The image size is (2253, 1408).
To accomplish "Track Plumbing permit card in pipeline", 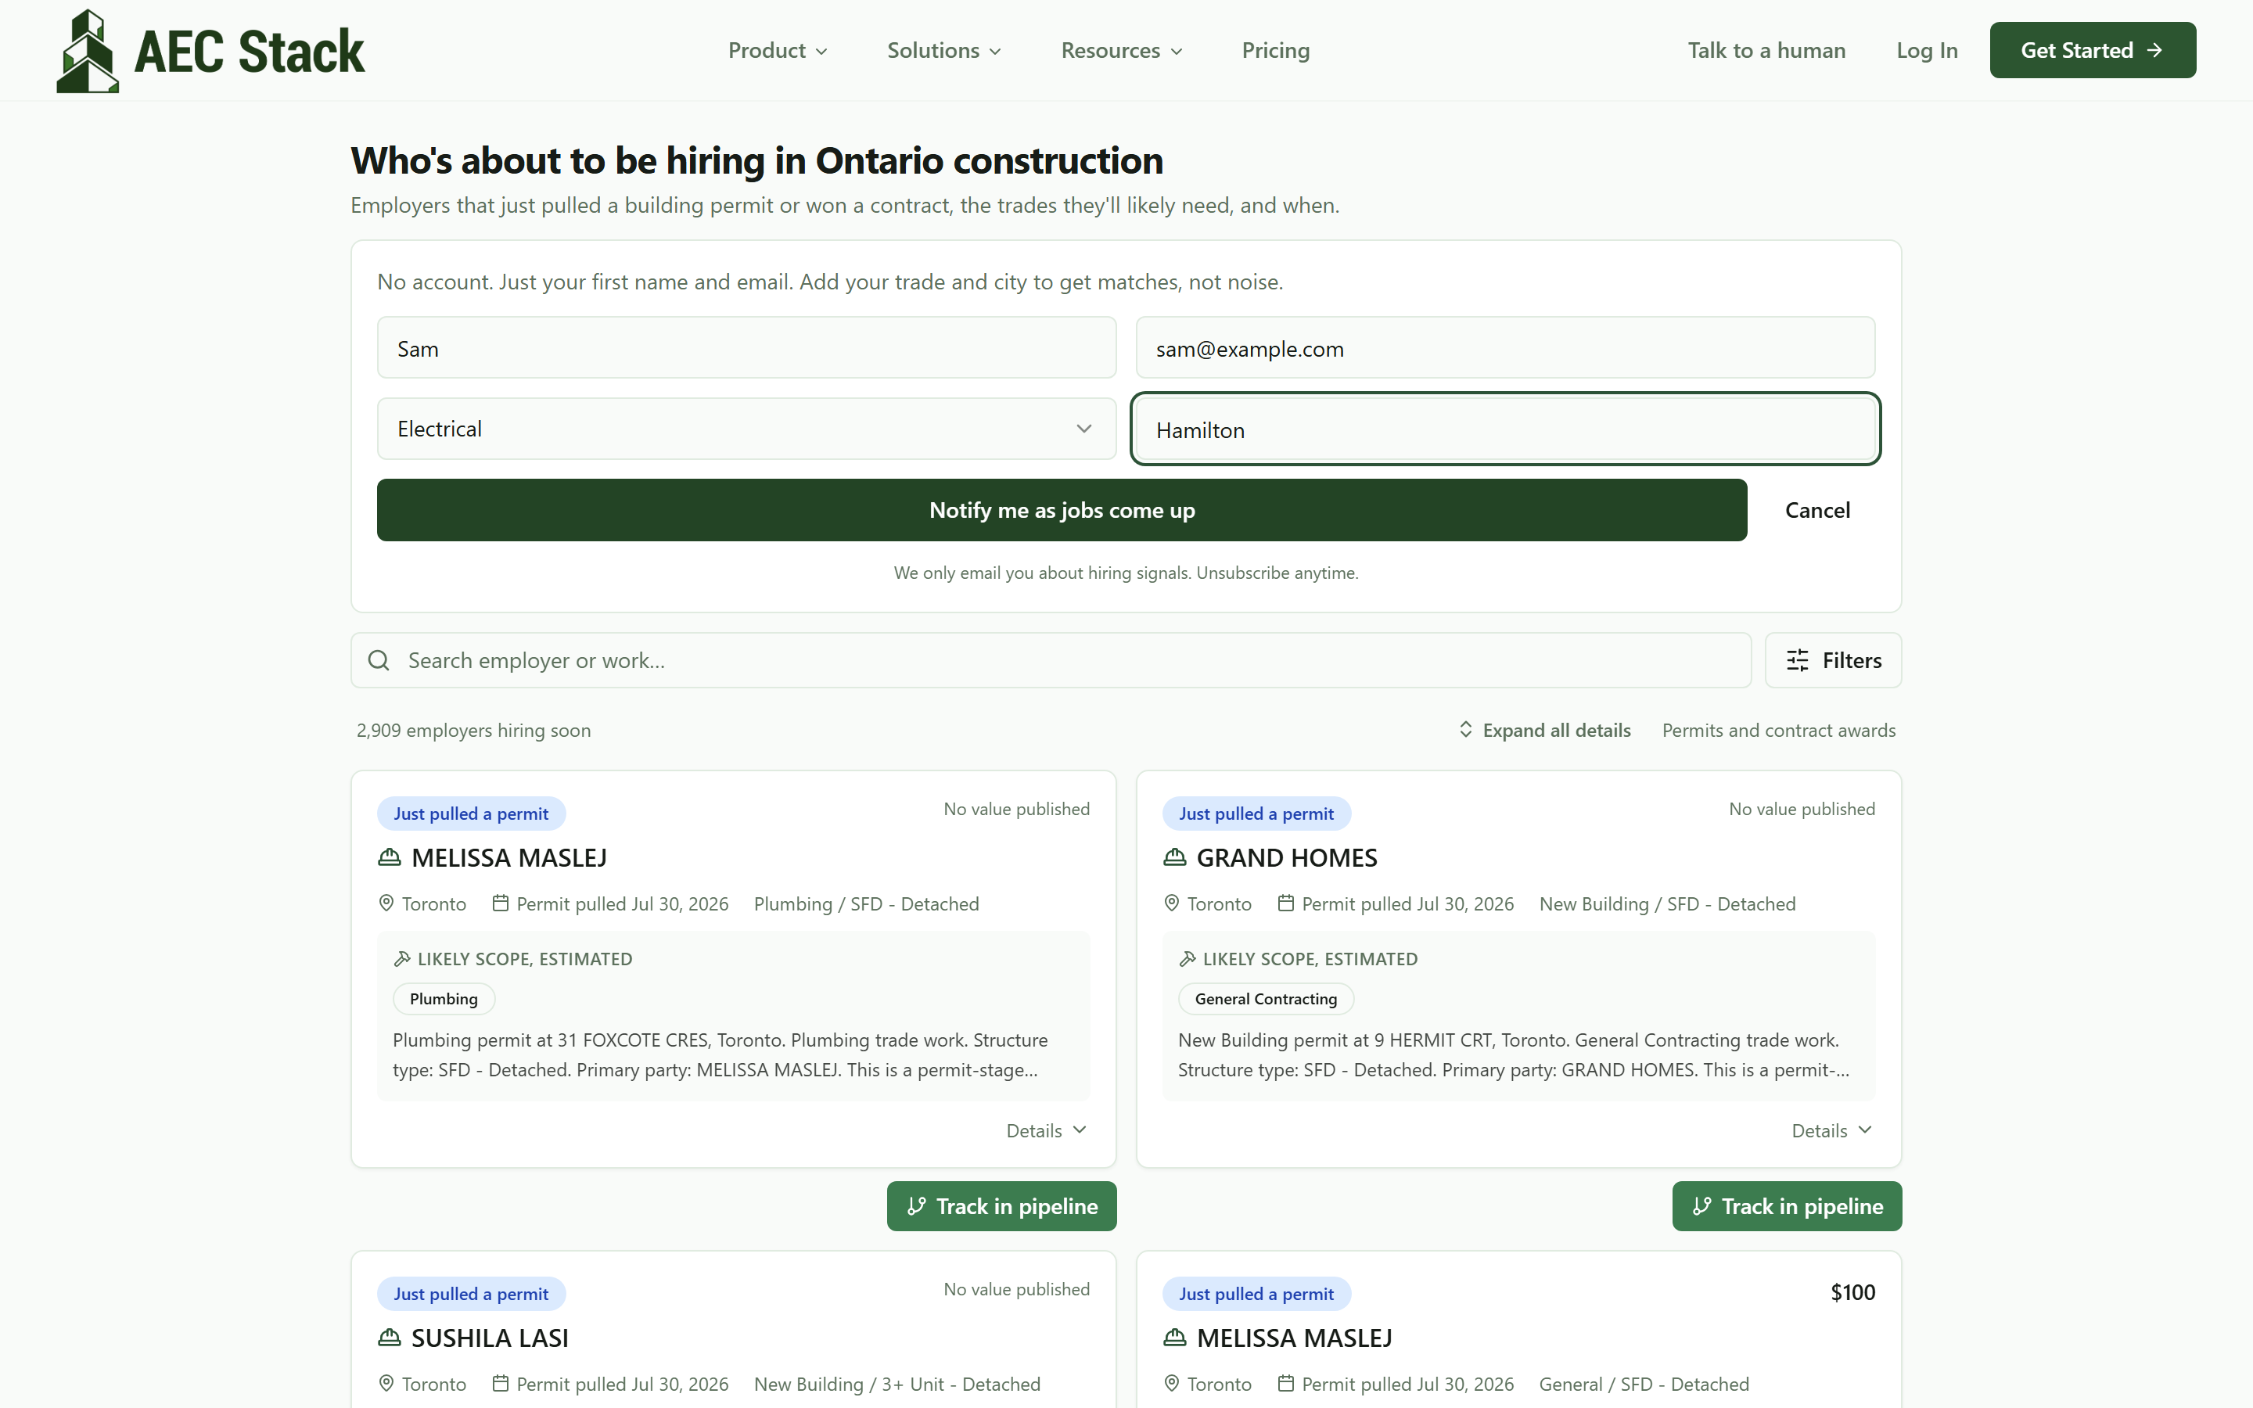I will coord(1002,1206).
